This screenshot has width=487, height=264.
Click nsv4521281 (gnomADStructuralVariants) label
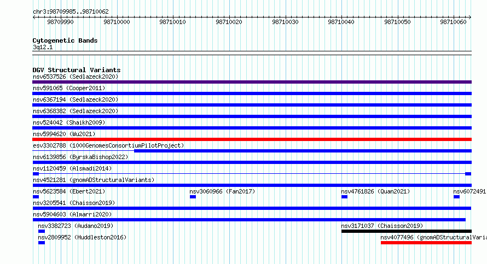(x=94, y=180)
